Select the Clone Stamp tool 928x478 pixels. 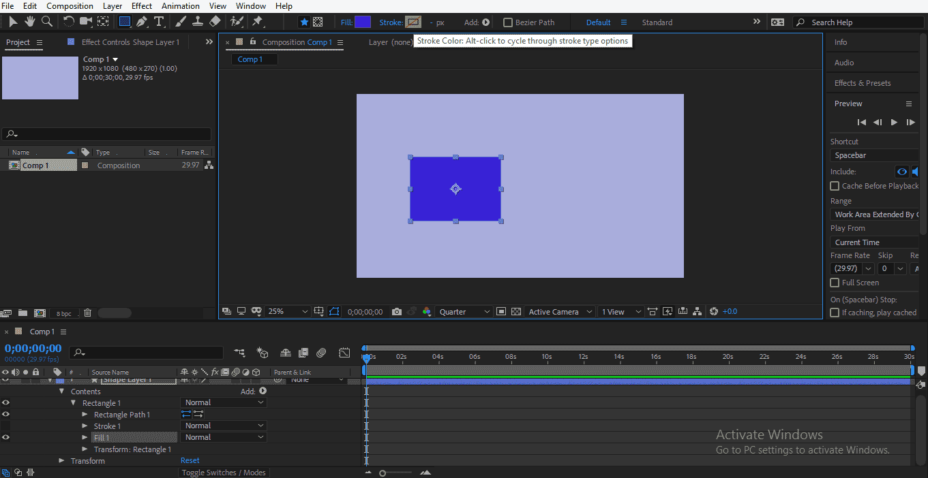(x=198, y=22)
